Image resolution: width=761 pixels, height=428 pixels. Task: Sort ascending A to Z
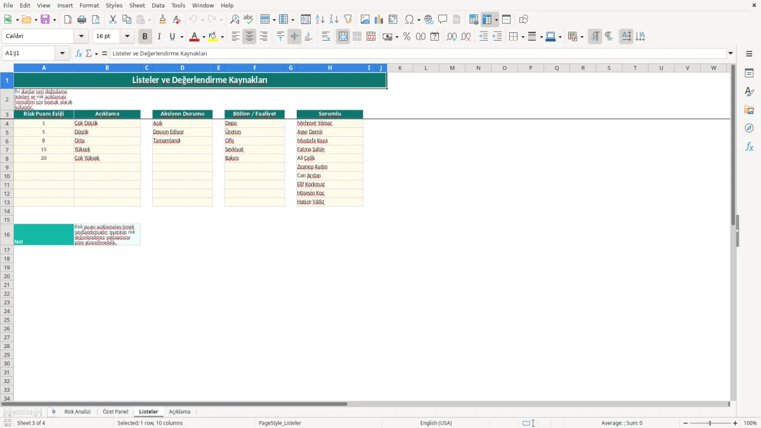coord(320,20)
